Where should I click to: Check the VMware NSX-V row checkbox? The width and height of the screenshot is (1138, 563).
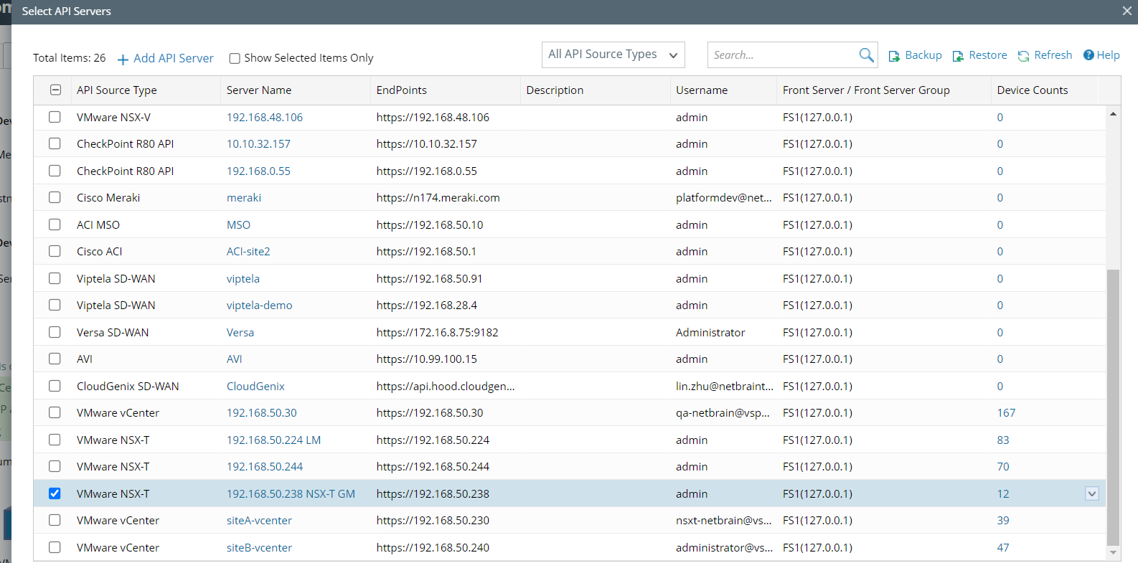pos(55,117)
